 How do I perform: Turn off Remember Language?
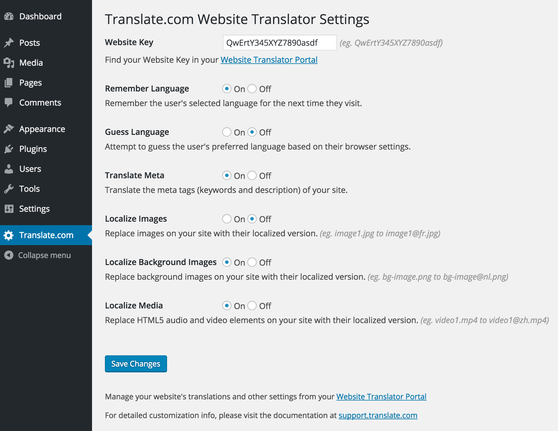tap(252, 89)
